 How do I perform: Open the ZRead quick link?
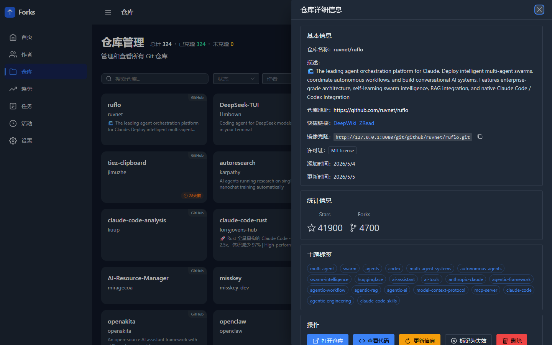(x=367, y=123)
